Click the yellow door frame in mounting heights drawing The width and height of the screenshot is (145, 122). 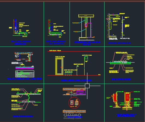[59, 66]
